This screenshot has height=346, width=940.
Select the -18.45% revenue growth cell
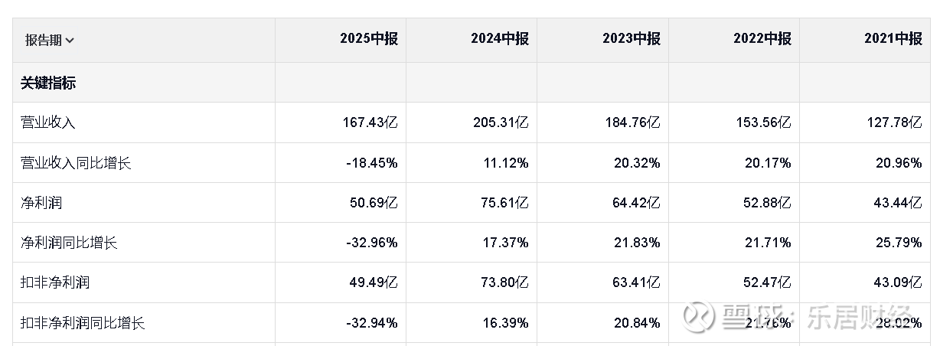click(371, 163)
